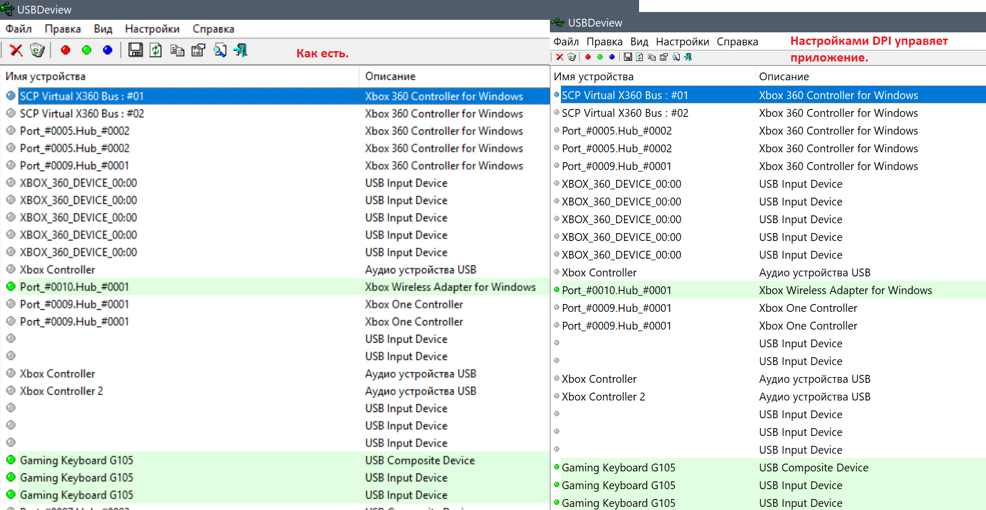Click the copy icon in right window toolbar

click(652, 57)
